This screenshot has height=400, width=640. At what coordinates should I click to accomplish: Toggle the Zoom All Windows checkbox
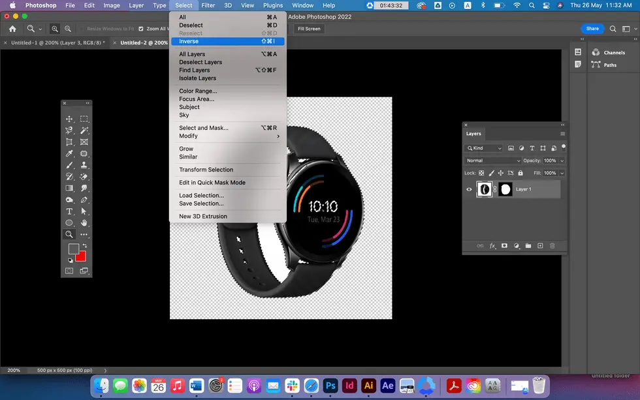(x=142, y=29)
